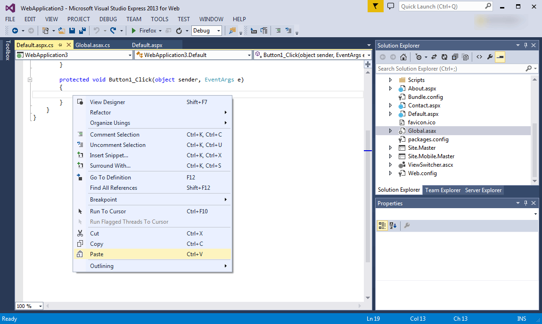Screen dimensions: 542x324
Task: Open the Firefox browser selection dropdown arrow
Action: (160, 31)
